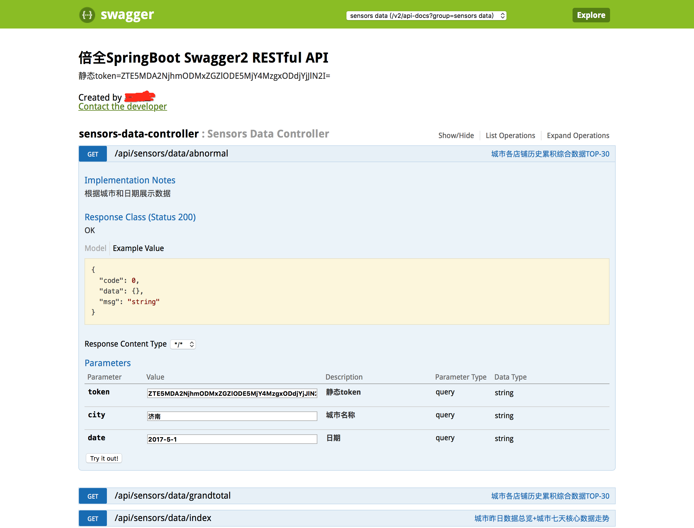This screenshot has height=528, width=694.
Task: Open the sensors data API group dropdown
Action: click(x=426, y=16)
